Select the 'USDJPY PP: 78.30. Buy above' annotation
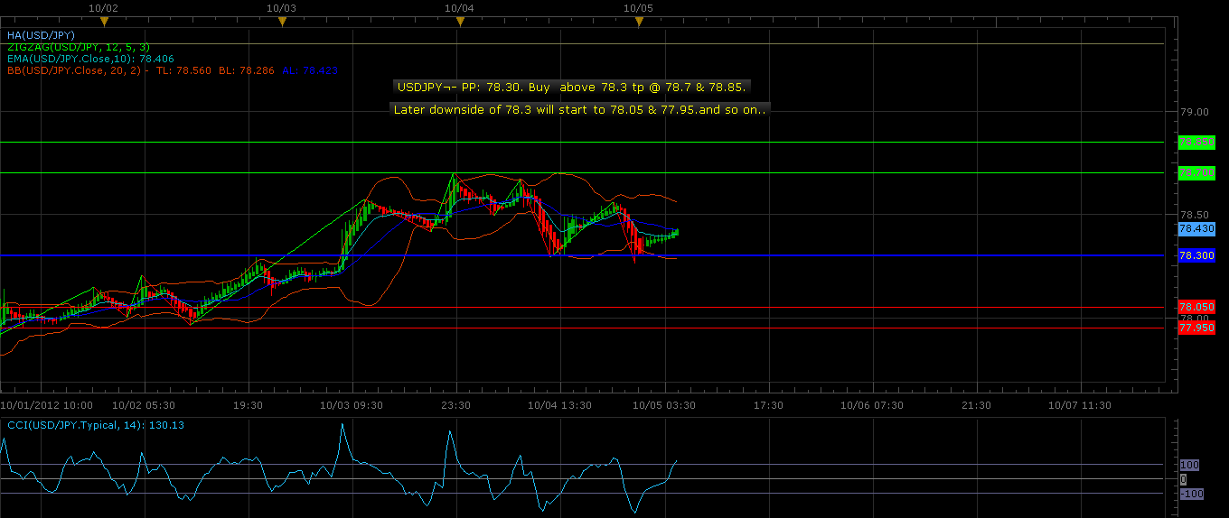 tap(573, 88)
